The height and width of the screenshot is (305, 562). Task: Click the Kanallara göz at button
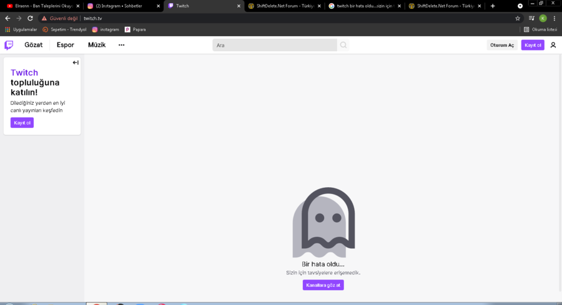coord(323,285)
